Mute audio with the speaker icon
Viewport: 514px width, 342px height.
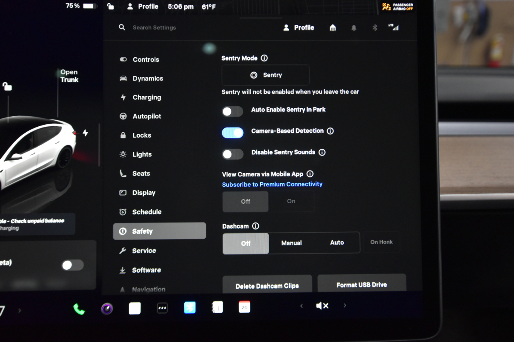coord(322,306)
